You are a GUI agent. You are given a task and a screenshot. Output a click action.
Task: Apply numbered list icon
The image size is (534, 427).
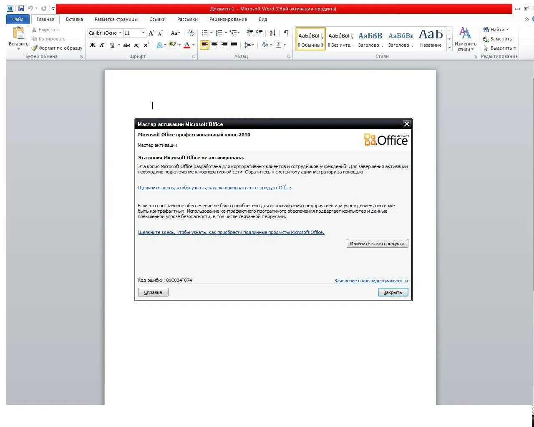pos(219,33)
